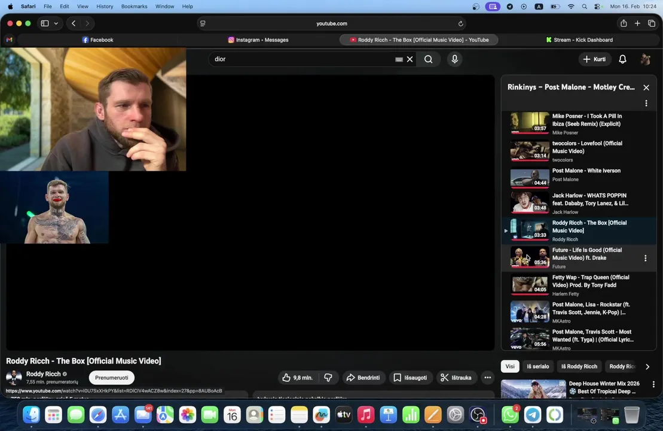Open Mail app in the Dock
The height and width of the screenshot is (431, 663).
tap(143, 415)
